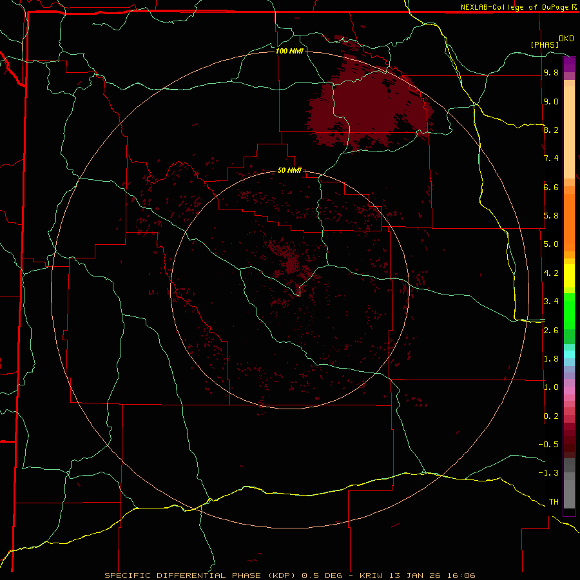Select the 3.4 legend value
Viewport: 580px width, 580px height.
(551, 302)
